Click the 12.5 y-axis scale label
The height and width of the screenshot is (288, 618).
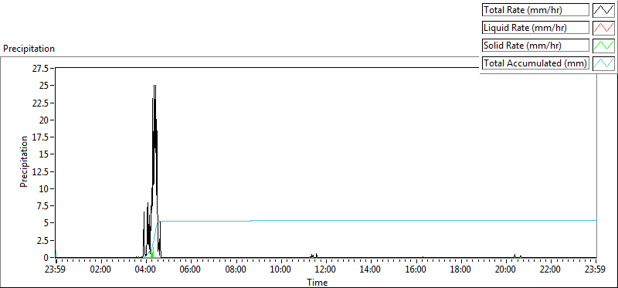pos(41,171)
